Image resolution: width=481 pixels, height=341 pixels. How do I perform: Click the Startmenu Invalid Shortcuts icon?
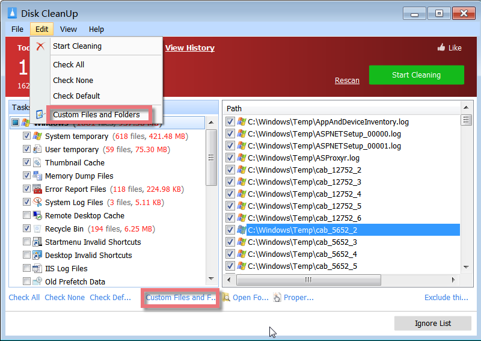tap(37, 242)
